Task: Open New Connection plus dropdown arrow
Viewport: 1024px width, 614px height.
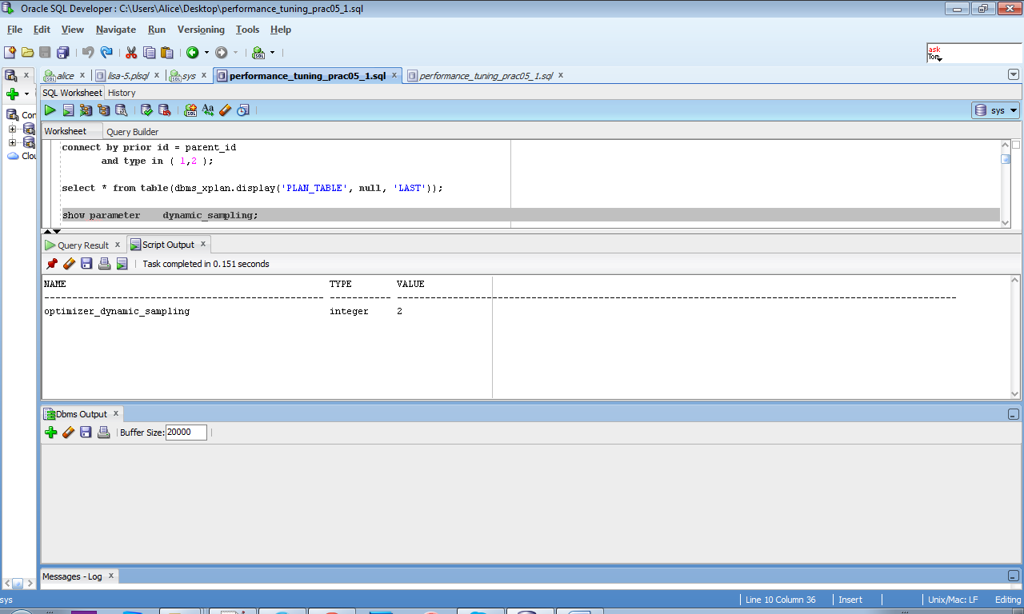Action: (26, 94)
